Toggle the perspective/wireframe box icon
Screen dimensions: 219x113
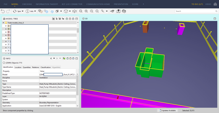point(74,11)
